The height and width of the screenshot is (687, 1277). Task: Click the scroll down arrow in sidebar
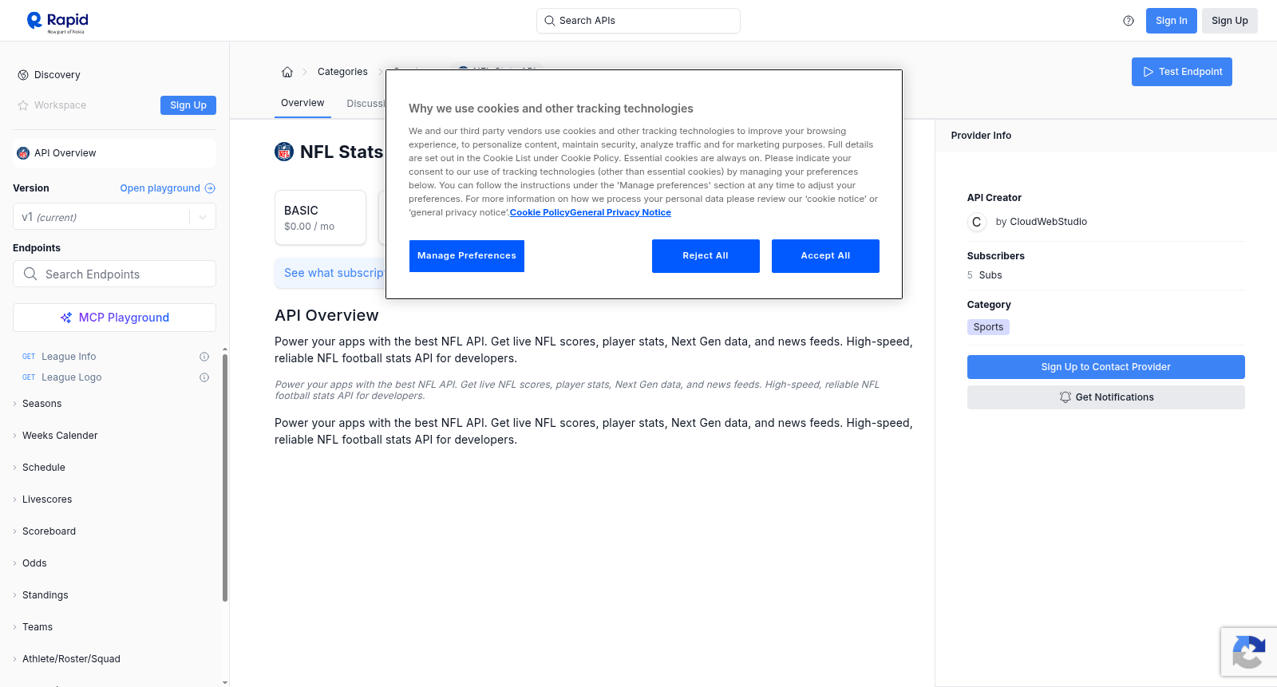[225, 682]
